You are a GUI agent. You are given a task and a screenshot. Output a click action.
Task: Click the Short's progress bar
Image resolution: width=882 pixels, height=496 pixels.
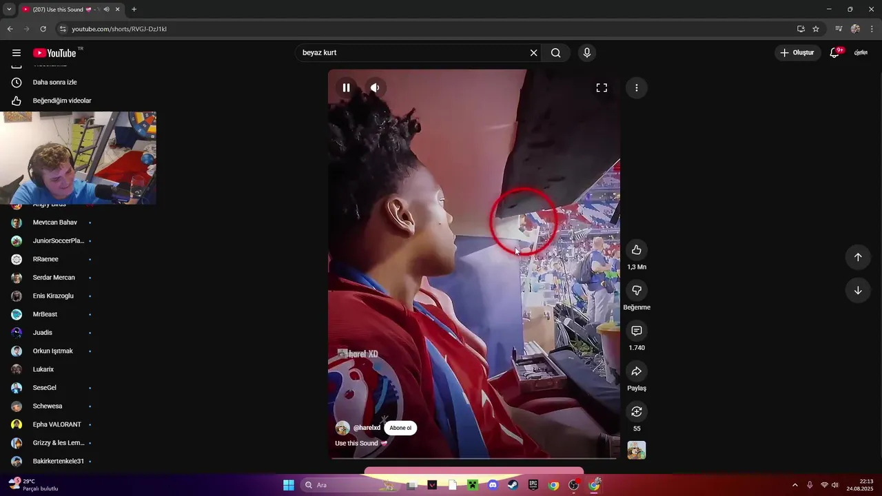[474, 458]
